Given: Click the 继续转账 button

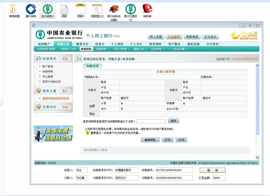Looking at the screenshot, I should pyautogui.click(x=150, y=140).
